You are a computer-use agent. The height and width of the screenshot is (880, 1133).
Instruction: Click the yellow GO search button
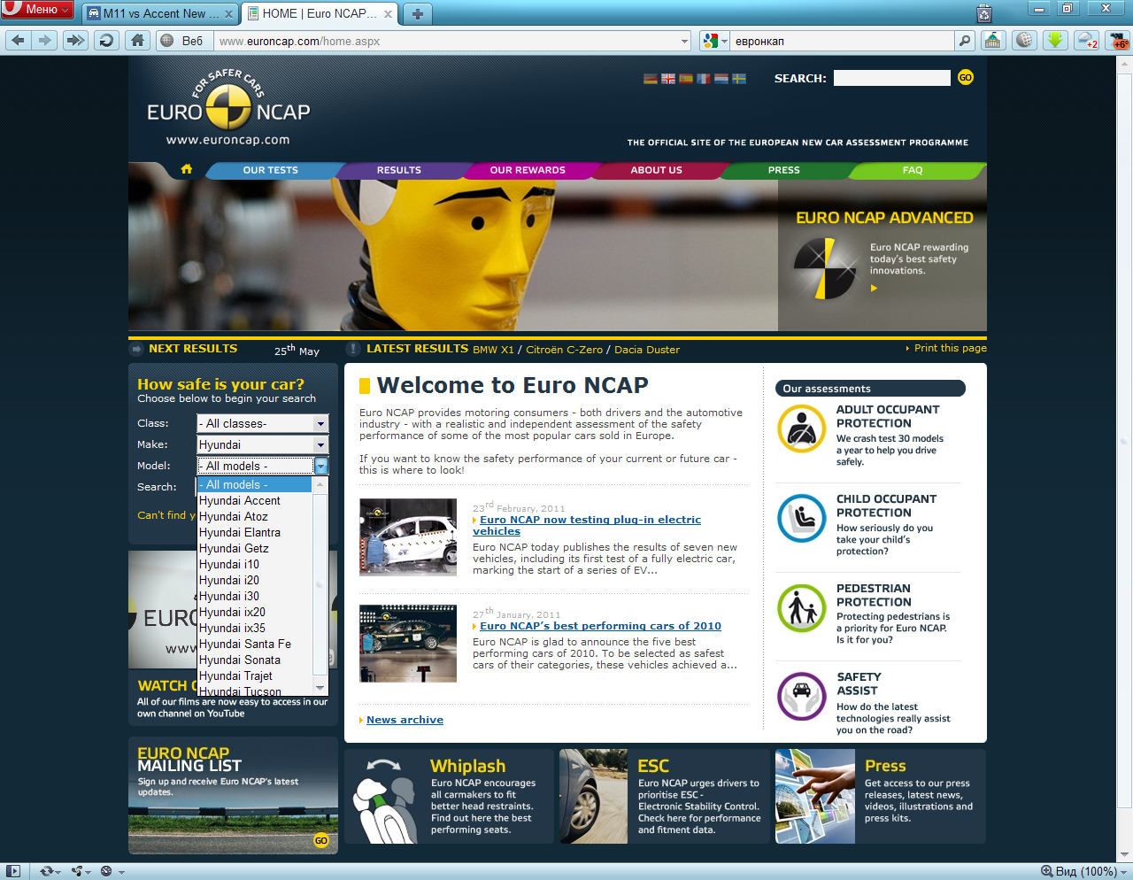tap(965, 78)
